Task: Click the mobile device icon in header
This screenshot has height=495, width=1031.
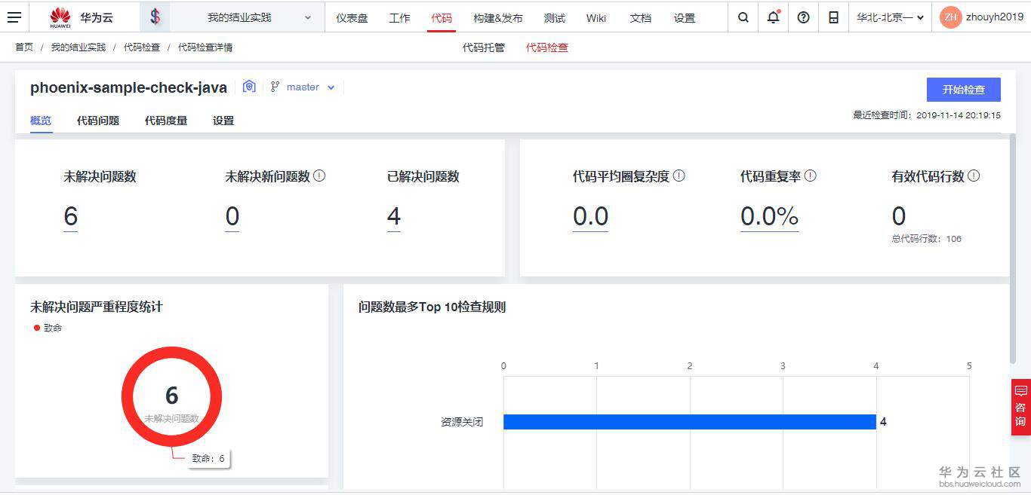Action: (x=833, y=17)
